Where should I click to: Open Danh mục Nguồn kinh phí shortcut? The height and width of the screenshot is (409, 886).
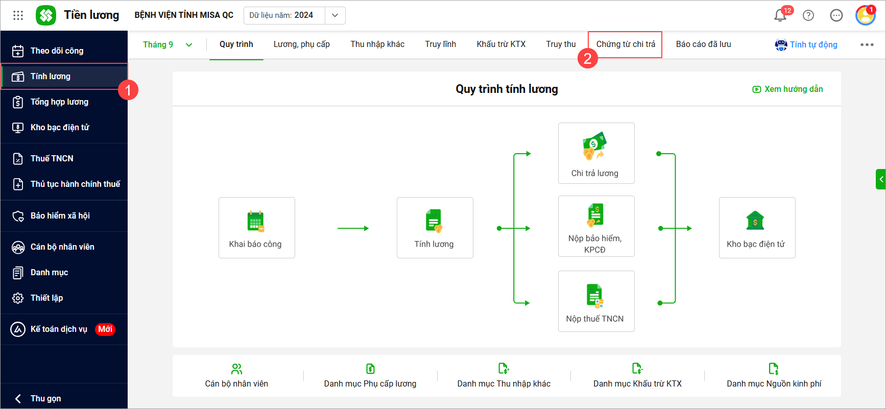(x=774, y=376)
